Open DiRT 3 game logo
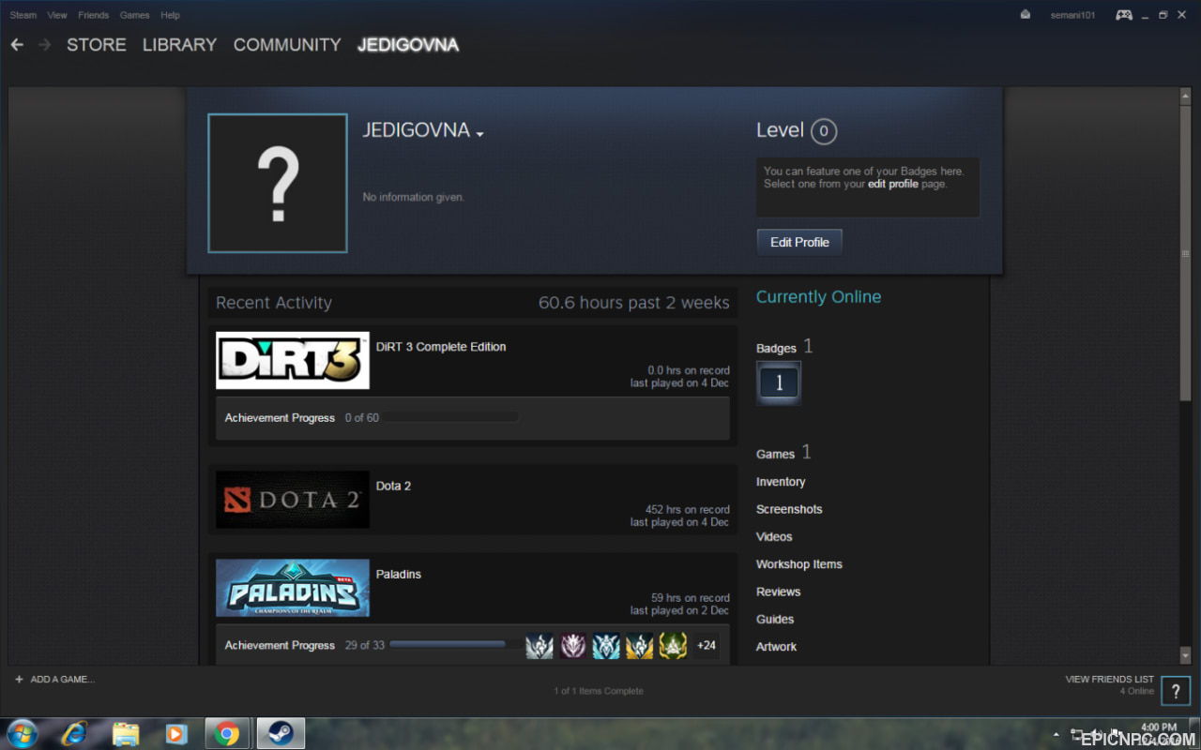The image size is (1201, 750). click(293, 360)
